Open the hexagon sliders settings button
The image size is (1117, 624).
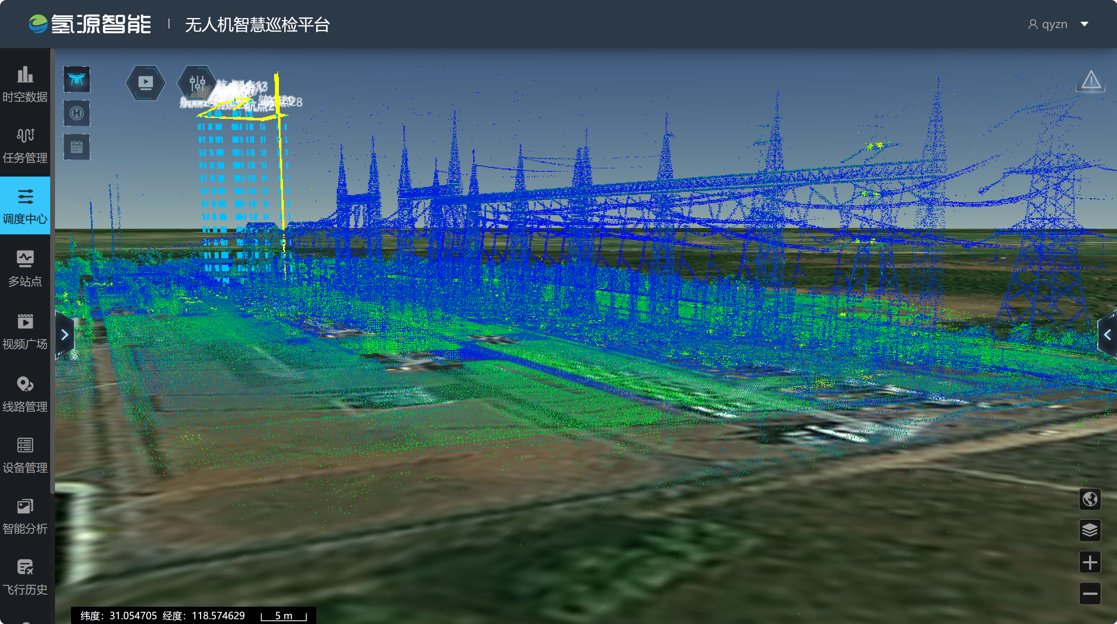[x=197, y=82]
